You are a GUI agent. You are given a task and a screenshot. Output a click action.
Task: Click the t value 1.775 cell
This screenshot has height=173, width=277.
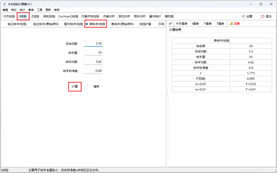[x=251, y=73]
